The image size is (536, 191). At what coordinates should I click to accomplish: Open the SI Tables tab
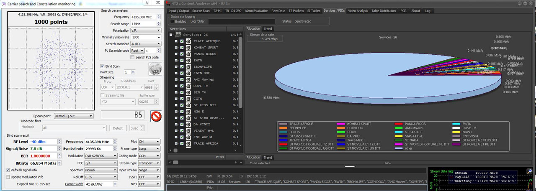[313, 10]
